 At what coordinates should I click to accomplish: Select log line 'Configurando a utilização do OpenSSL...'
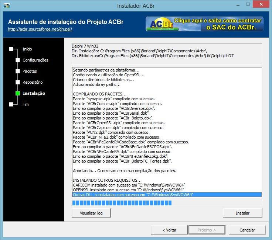[109, 75]
